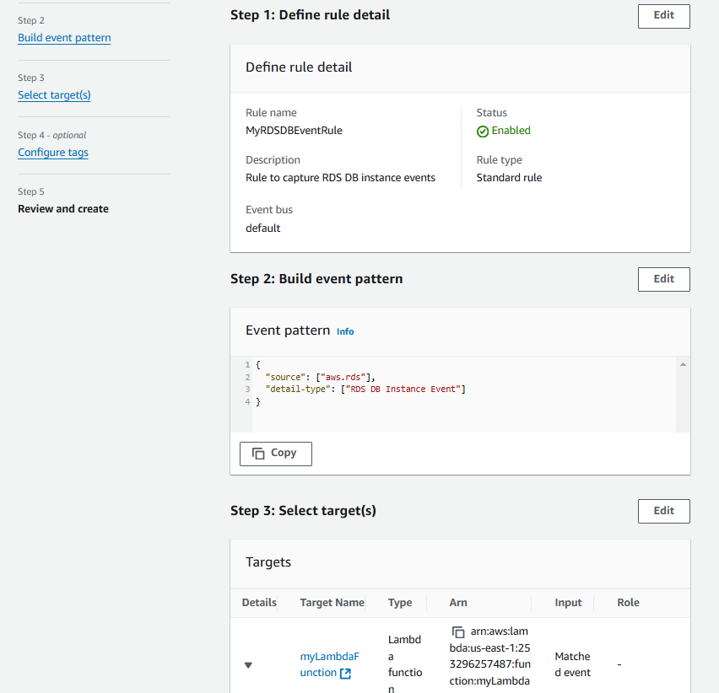Screen dimensions: 719x693
Task: Open the external link icon next to myLambdaFunction
Action: 345,674
